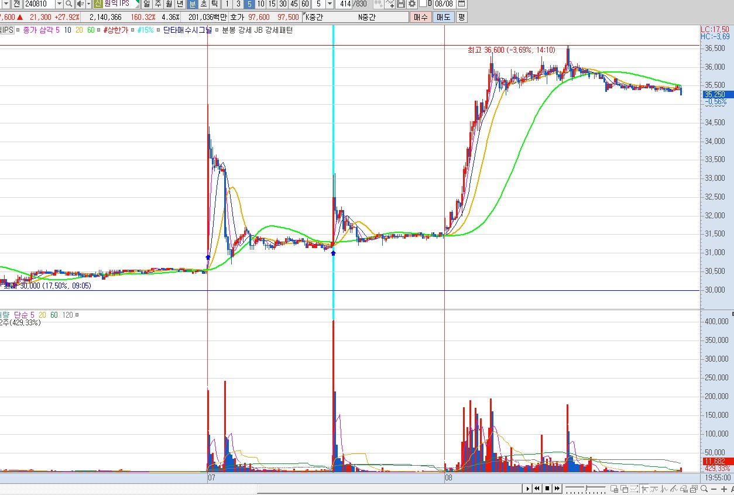The image size is (734, 495).
Task: Select second 초 chart period
Action: tap(203, 4)
